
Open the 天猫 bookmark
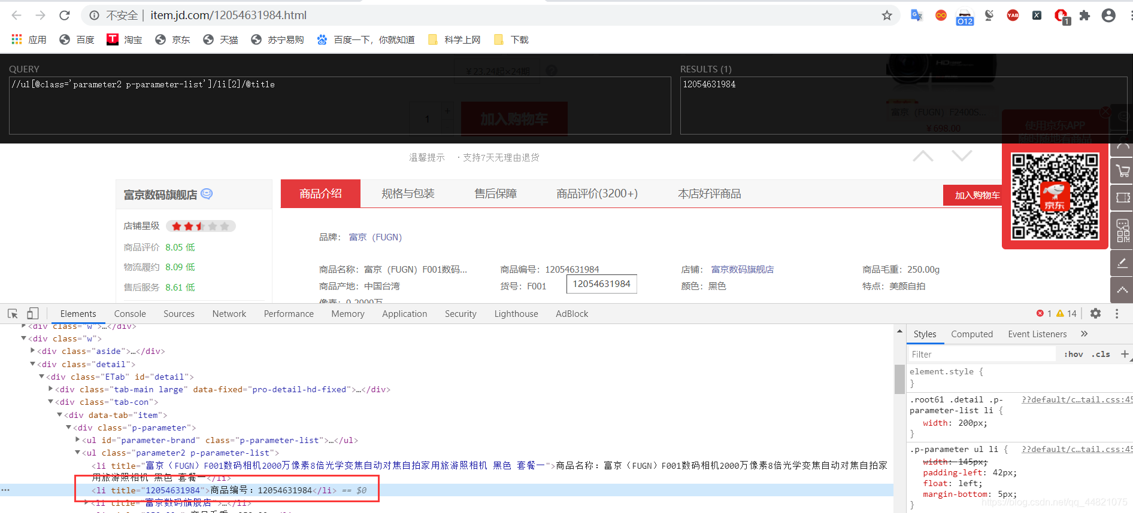click(220, 39)
